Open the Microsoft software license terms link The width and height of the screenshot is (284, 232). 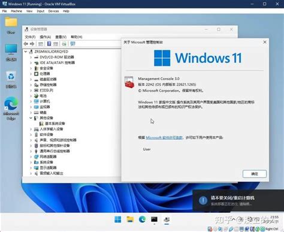coord(164,137)
